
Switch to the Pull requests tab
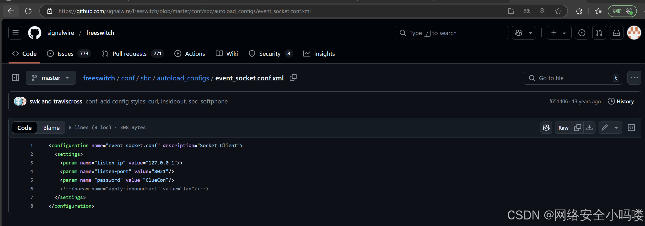point(133,54)
